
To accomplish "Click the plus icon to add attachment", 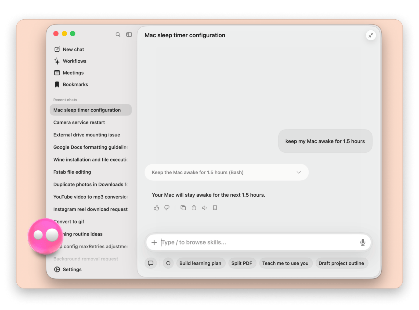I will 154,243.
